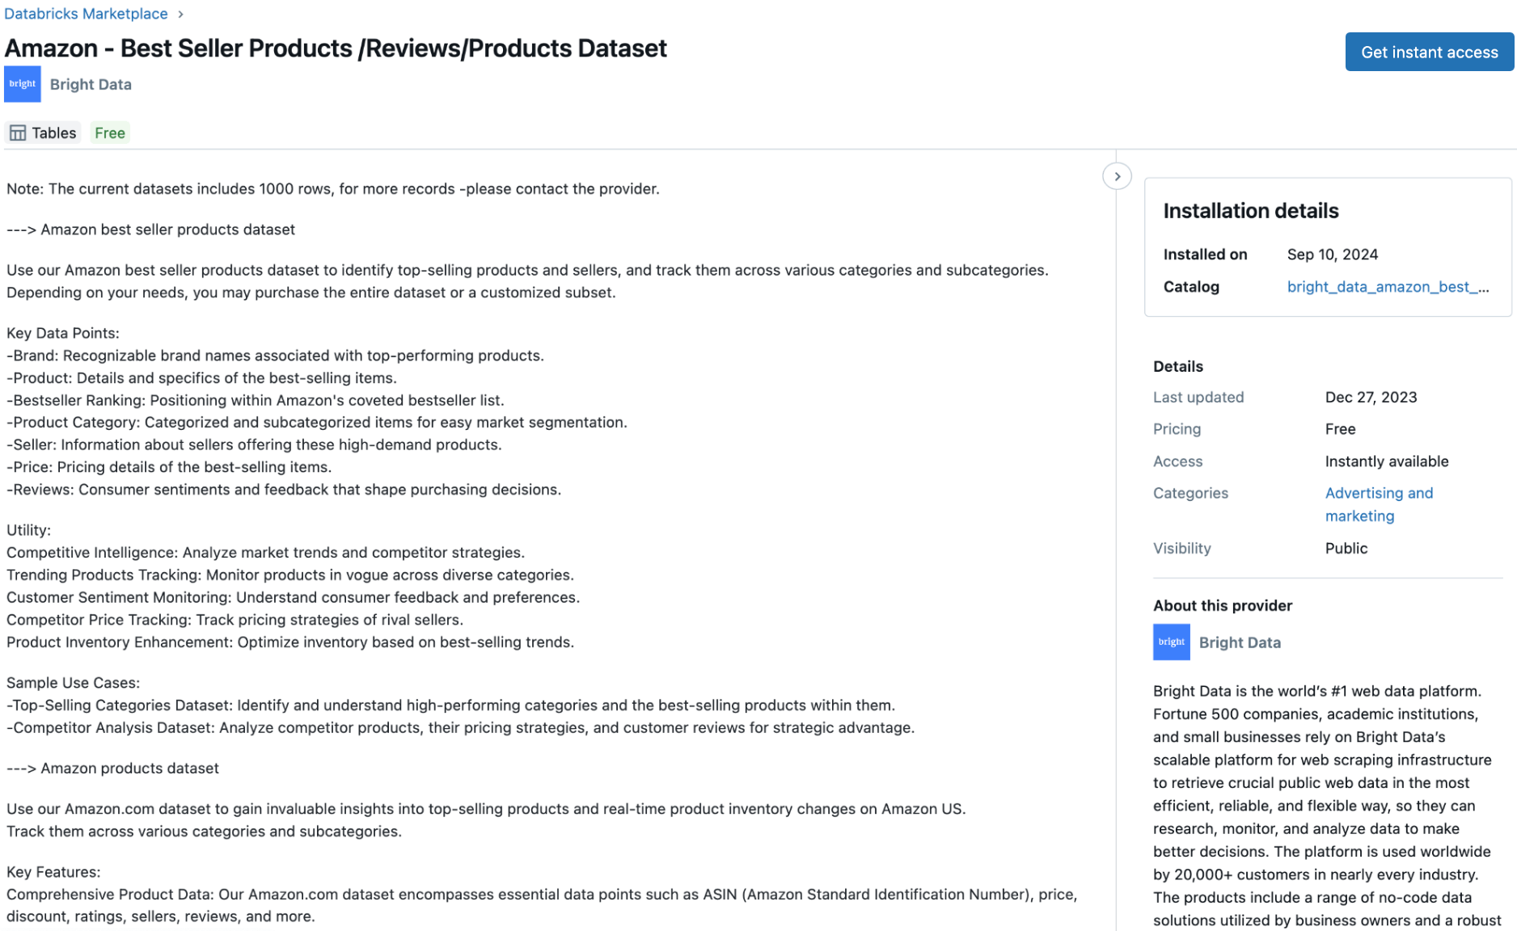Open the Bright Data provider name under the title
The height and width of the screenshot is (931, 1517).
pyautogui.click(x=91, y=85)
